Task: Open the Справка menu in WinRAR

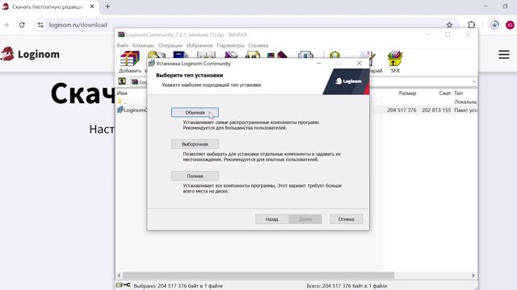Action: [x=258, y=45]
